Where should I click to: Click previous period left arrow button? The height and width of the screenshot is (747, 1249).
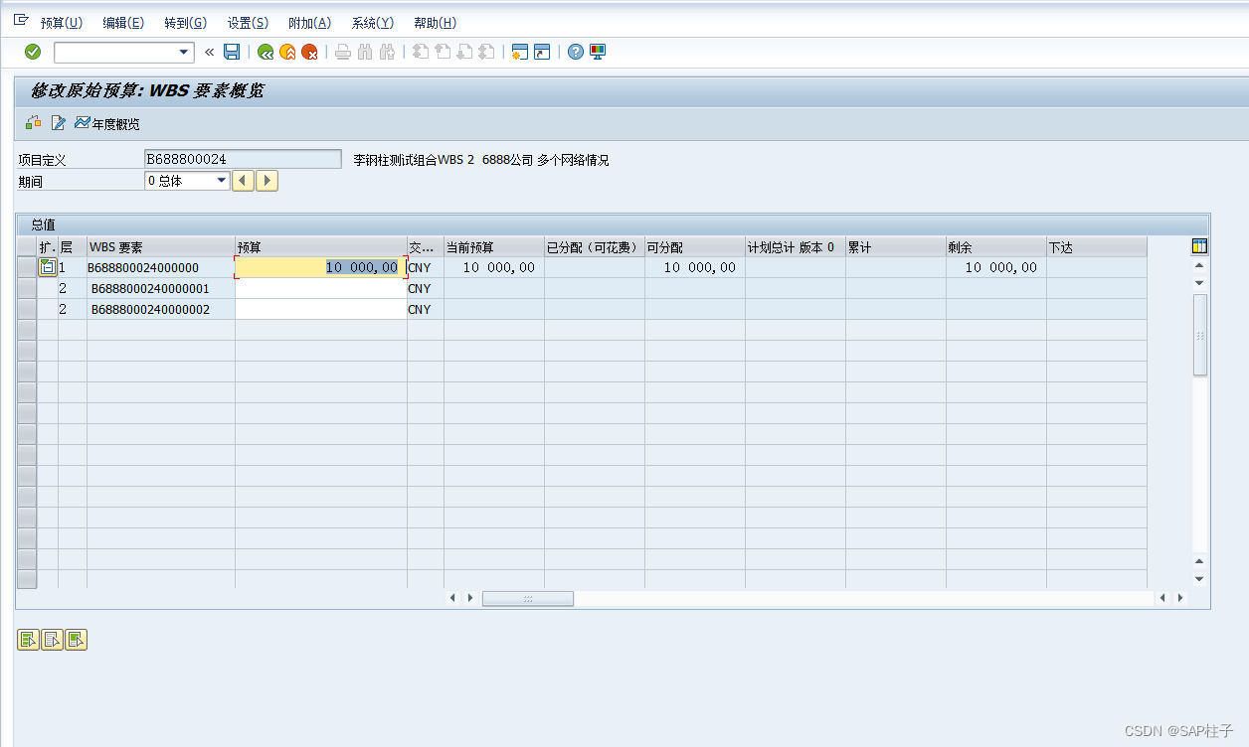point(243,181)
